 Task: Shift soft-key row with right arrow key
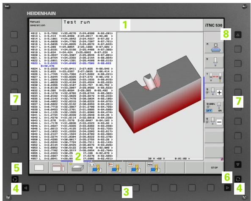(x=227, y=188)
